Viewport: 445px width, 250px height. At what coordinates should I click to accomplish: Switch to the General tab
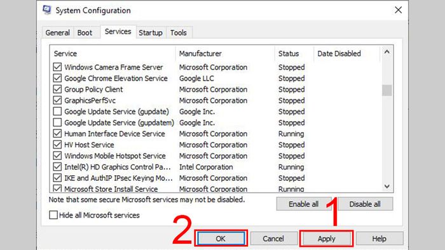(58, 32)
